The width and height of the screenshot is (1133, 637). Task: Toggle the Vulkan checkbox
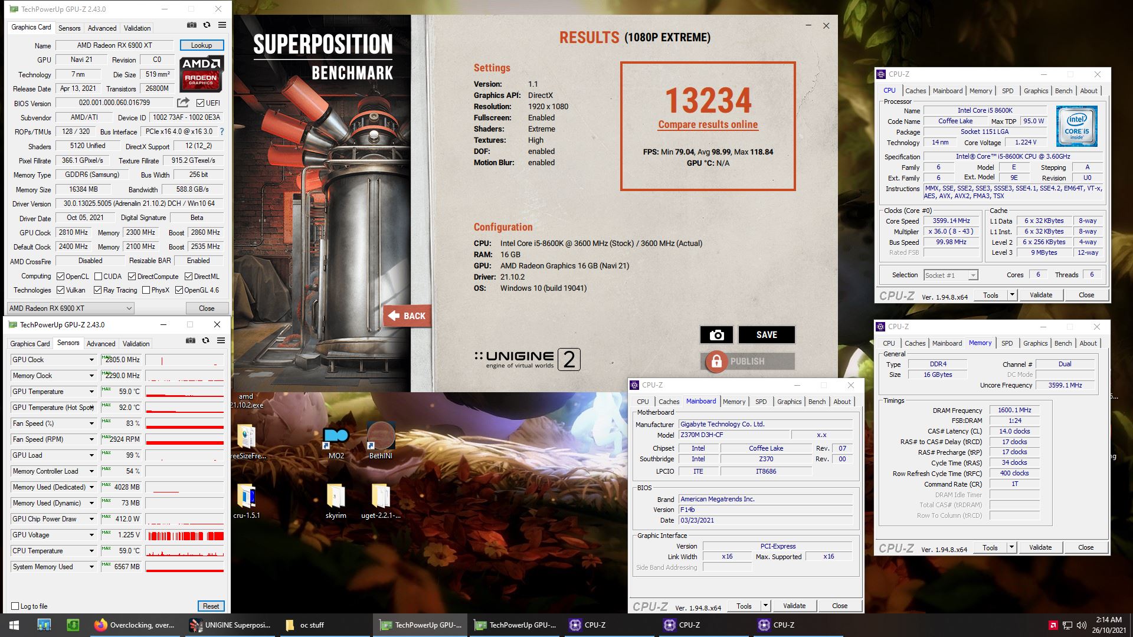(x=60, y=290)
